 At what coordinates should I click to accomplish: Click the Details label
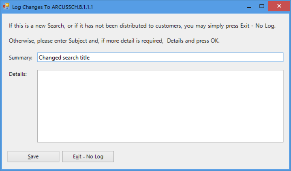pyautogui.click(x=18, y=74)
